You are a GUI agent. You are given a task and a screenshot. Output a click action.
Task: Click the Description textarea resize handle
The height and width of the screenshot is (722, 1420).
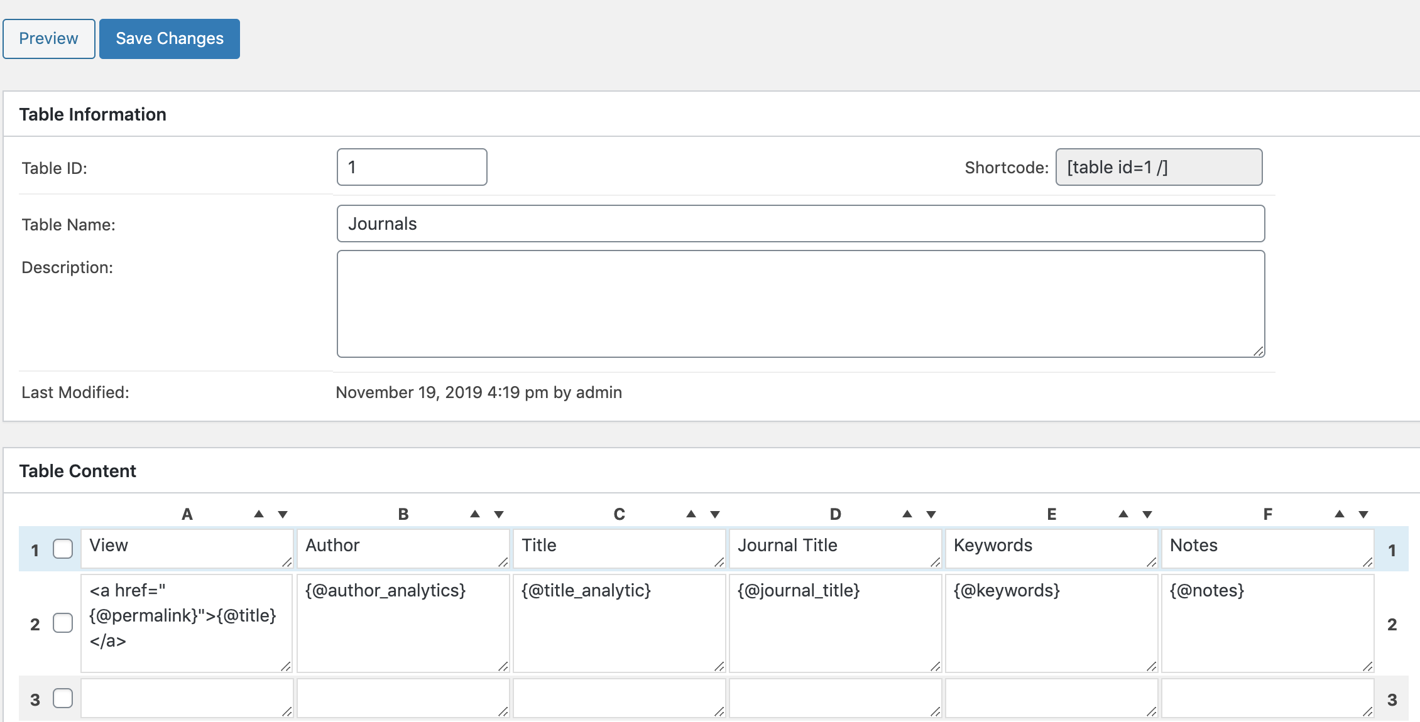click(1259, 352)
